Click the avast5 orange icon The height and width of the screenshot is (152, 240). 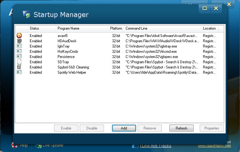coord(19,36)
